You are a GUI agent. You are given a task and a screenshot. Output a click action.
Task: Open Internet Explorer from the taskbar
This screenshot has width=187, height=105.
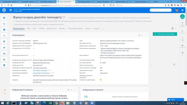click(8, 103)
